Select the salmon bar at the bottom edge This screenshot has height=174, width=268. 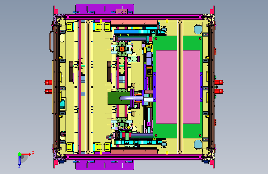coord(134,152)
